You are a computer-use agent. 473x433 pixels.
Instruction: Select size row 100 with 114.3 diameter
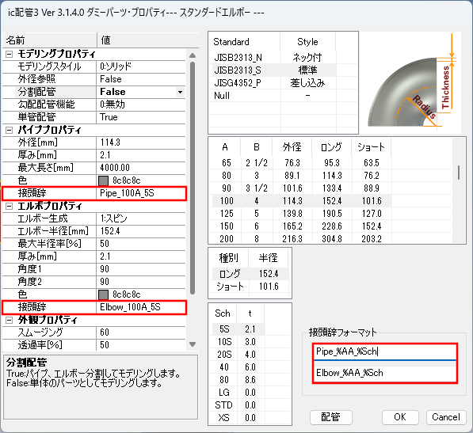click(x=302, y=201)
